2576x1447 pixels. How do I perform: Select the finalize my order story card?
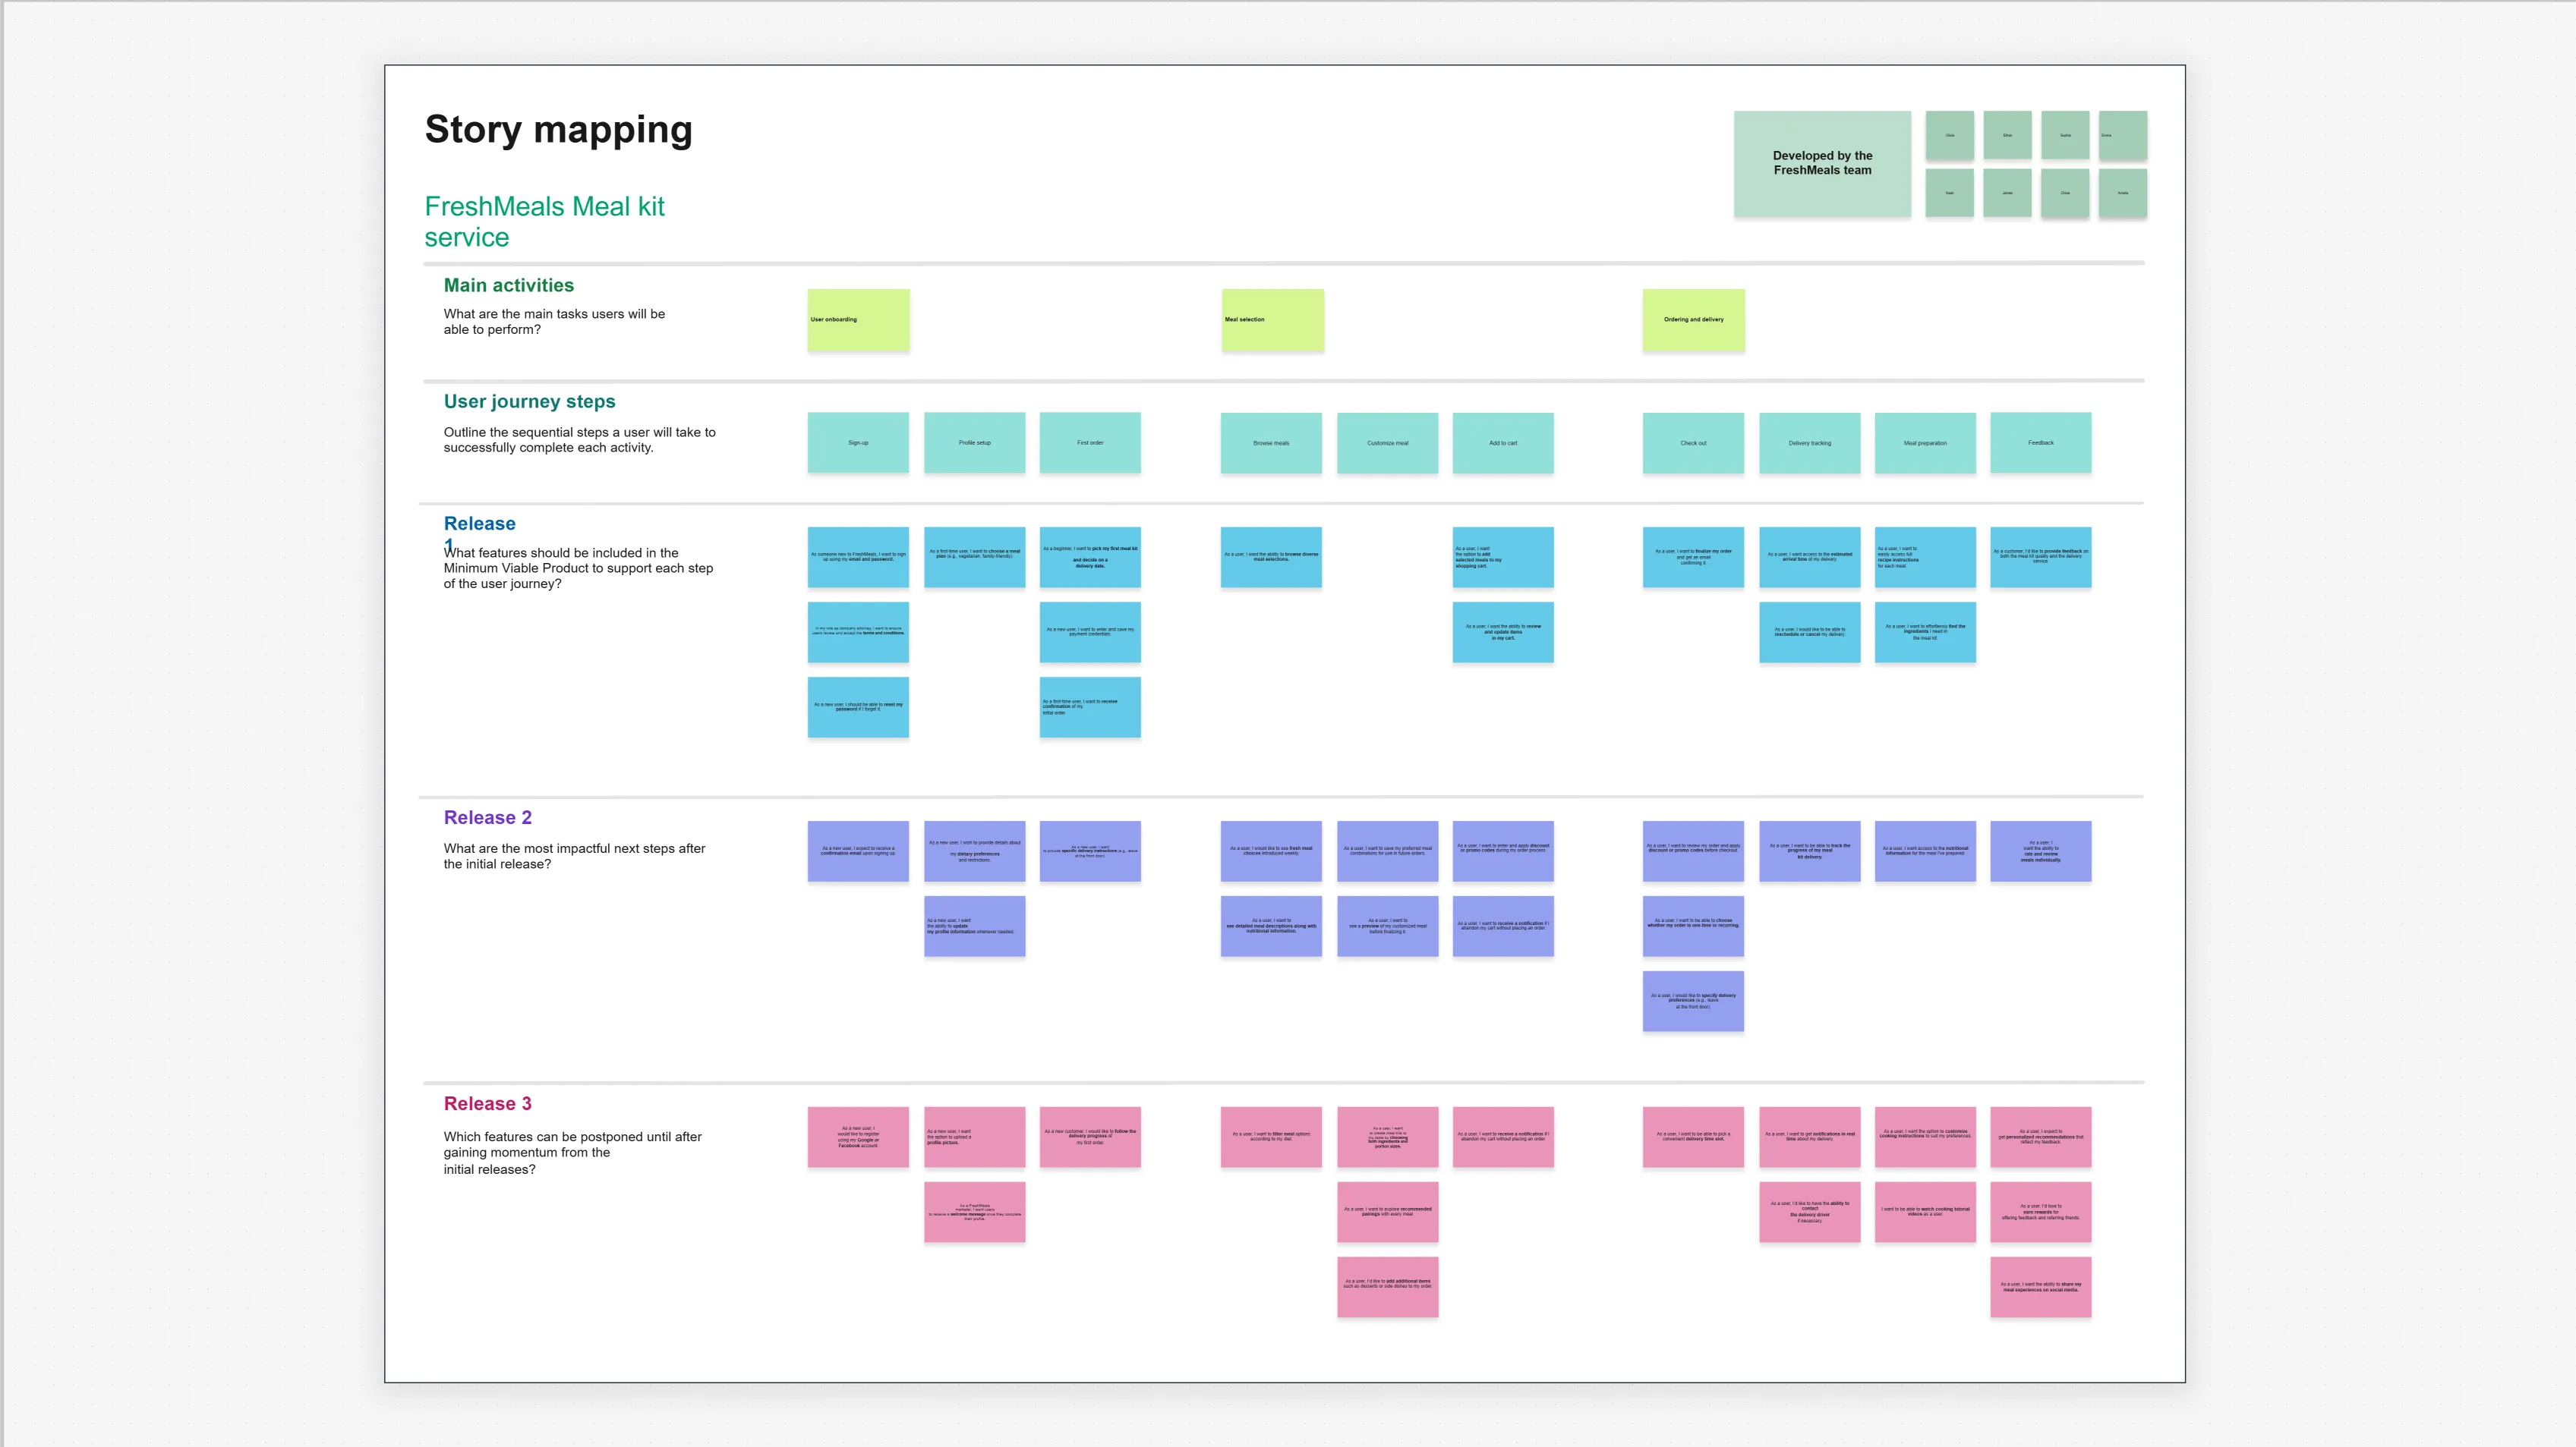click(1693, 558)
